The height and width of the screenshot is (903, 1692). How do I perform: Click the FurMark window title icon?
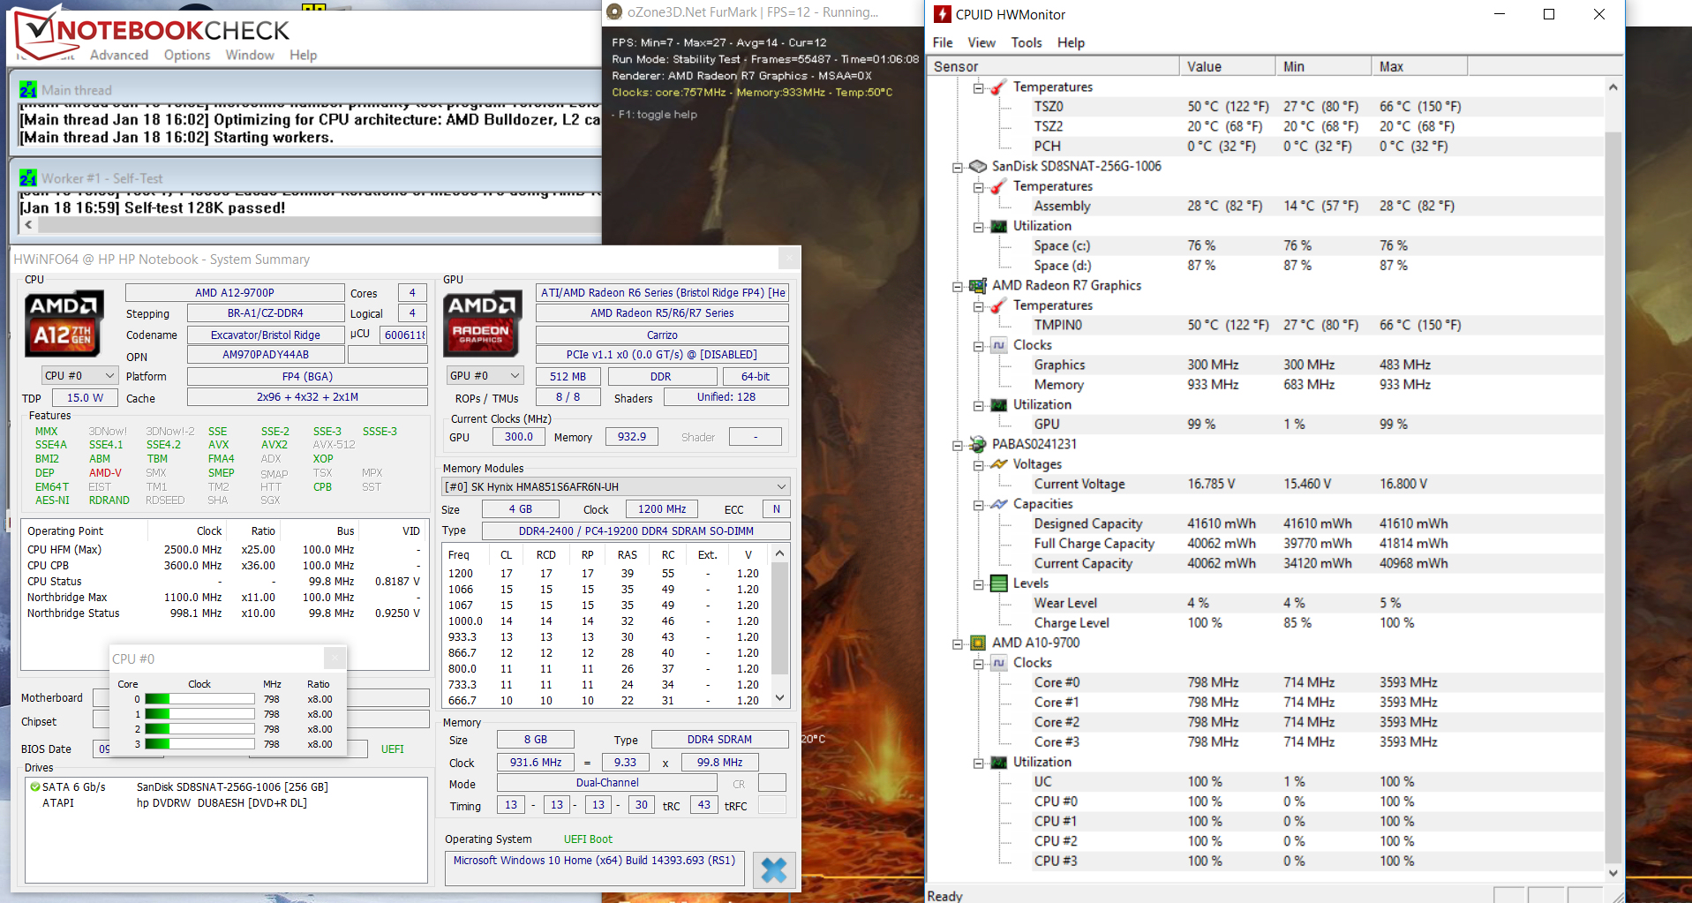[614, 12]
